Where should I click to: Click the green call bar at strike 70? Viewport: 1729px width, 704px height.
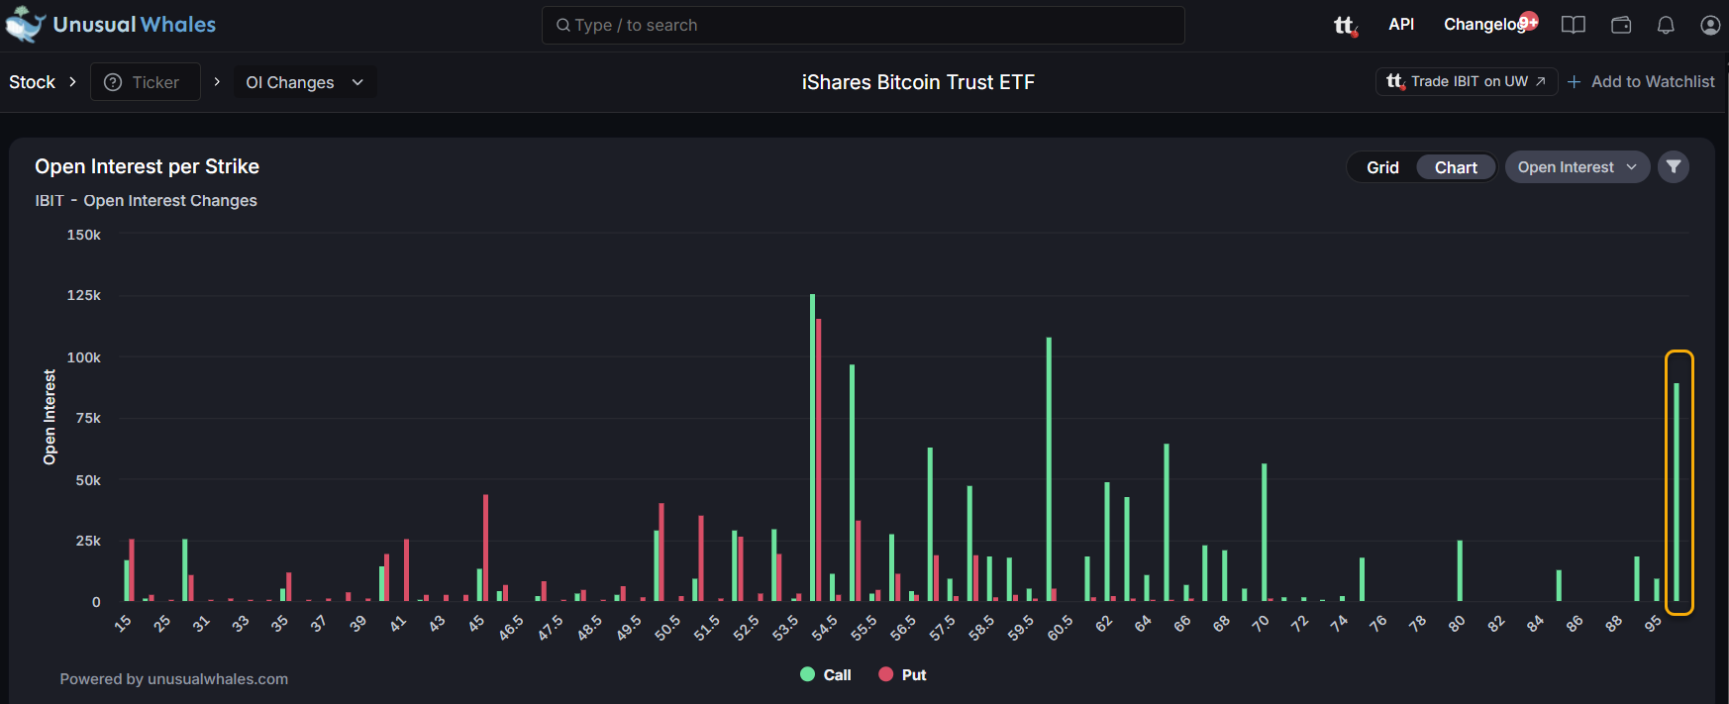[1264, 532]
